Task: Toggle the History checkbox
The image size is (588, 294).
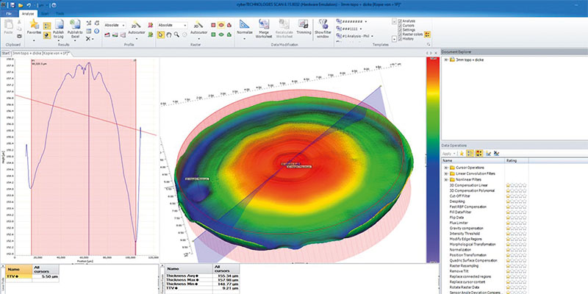Action: (400, 39)
